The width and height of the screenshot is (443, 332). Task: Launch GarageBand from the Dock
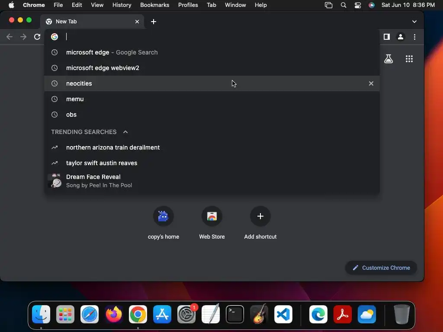tap(259, 314)
